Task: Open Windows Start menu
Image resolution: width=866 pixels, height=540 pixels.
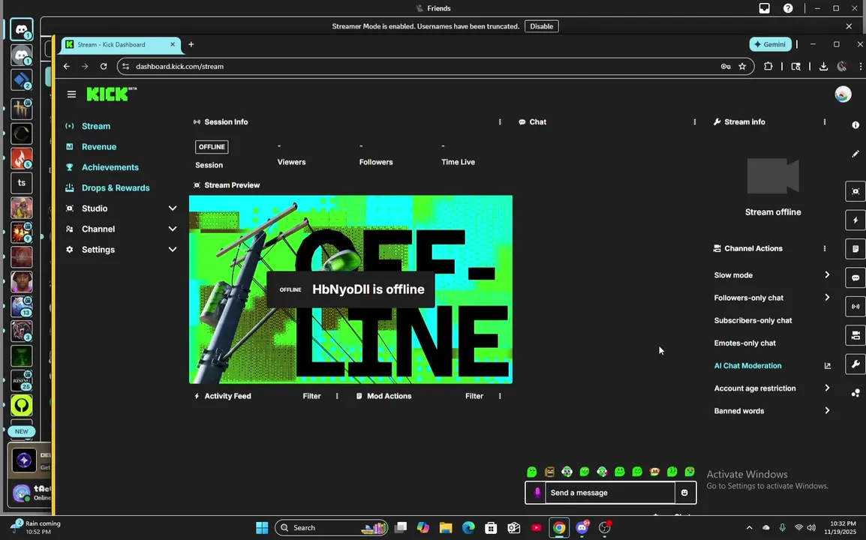Action: point(262,528)
